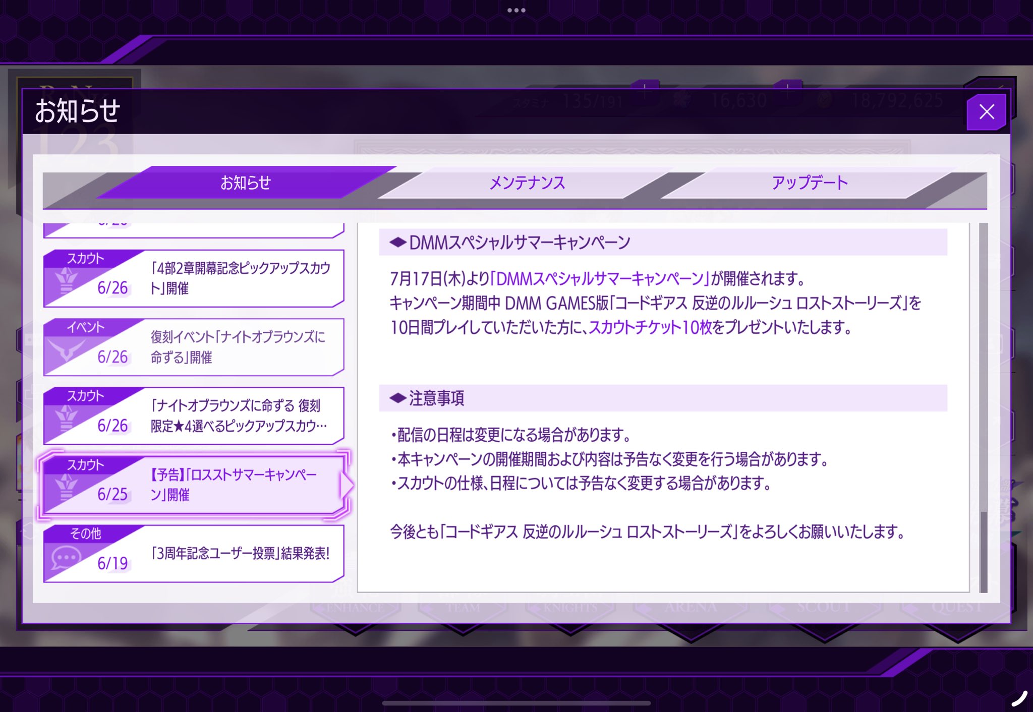
Task: Click the three-dot menu at screen top
Action: pyautogui.click(x=516, y=10)
